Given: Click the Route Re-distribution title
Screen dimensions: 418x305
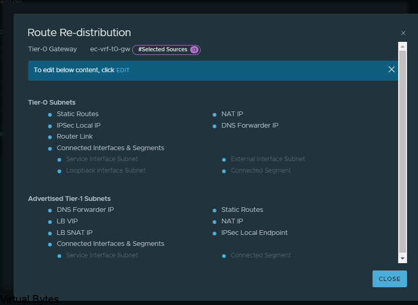Looking at the screenshot, I should pos(79,32).
